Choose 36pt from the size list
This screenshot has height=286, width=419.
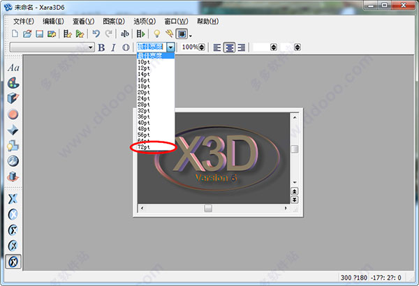pyautogui.click(x=156, y=116)
